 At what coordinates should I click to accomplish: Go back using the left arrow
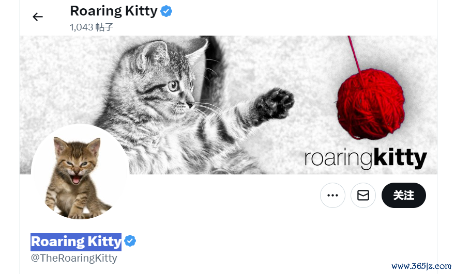pos(37,17)
